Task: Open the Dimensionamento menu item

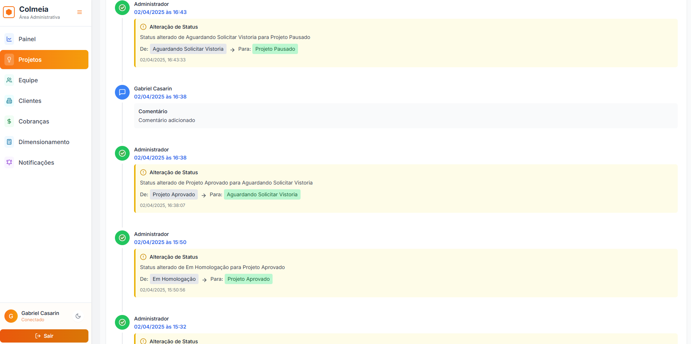Action: pyautogui.click(x=44, y=142)
